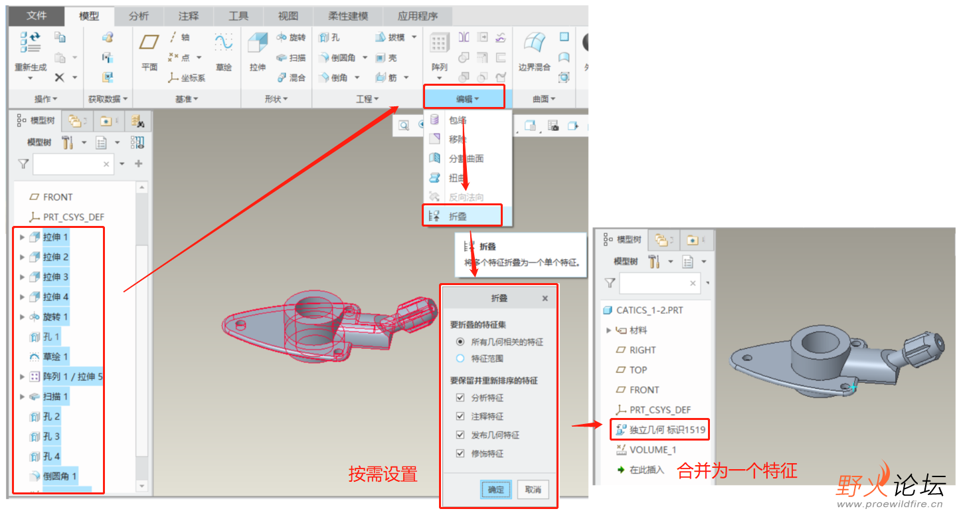Select the 所有几何相关的特征 radio button
This screenshot has width=959, height=515.
click(460, 342)
